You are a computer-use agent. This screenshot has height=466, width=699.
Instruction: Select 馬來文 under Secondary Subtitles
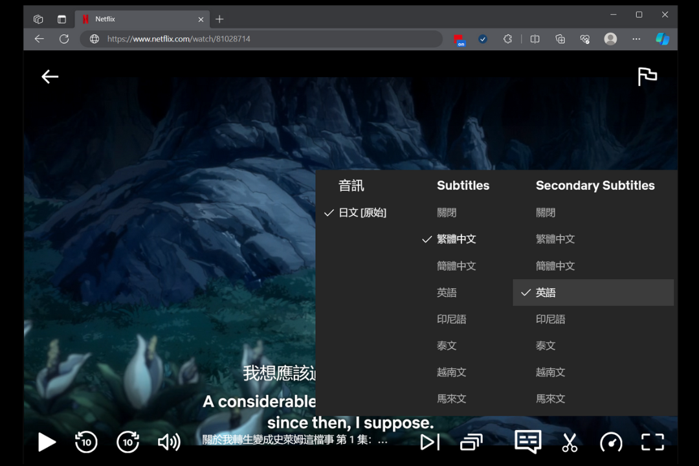point(551,399)
